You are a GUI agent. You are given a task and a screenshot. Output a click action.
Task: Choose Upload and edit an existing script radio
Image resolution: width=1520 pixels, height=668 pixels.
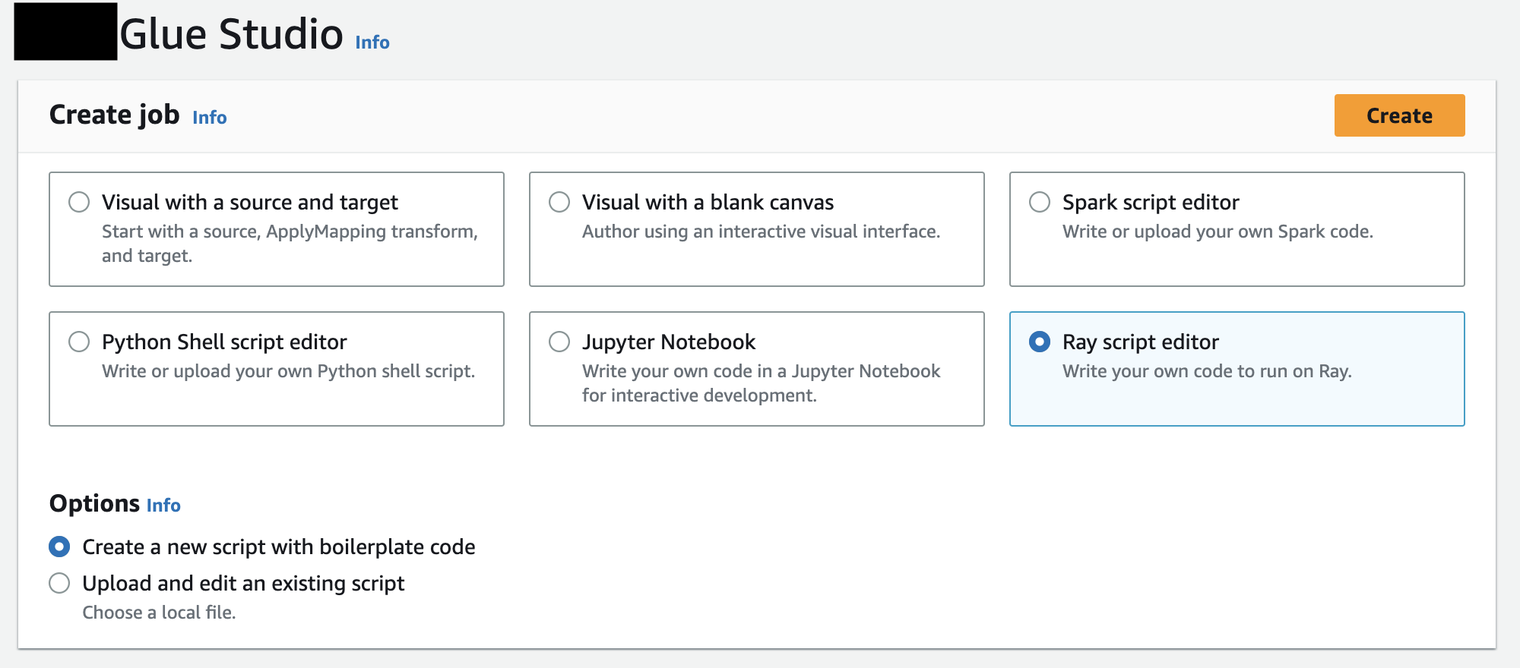tap(59, 583)
